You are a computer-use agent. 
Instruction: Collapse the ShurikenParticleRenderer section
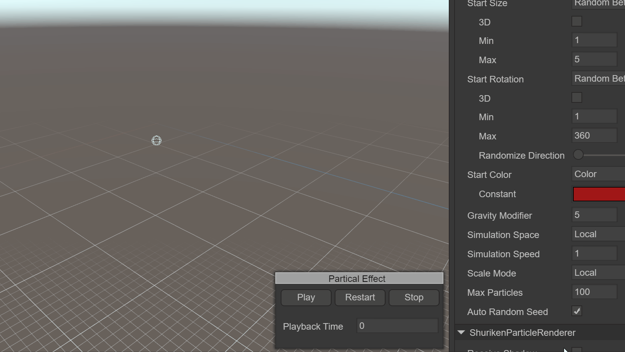(461, 332)
